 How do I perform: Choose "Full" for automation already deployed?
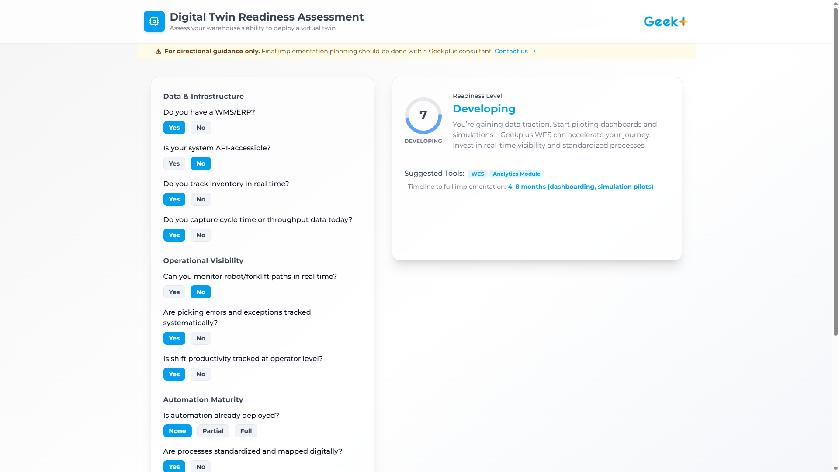pos(246,430)
